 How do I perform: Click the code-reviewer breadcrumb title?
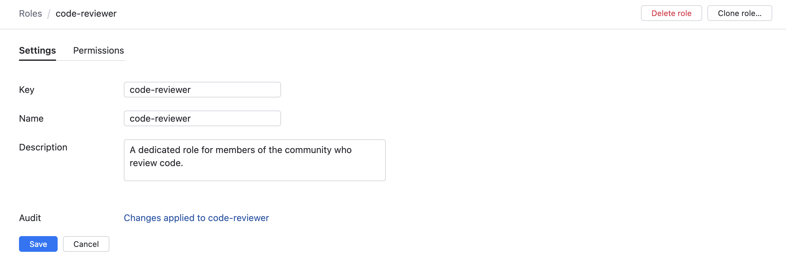[86, 13]
